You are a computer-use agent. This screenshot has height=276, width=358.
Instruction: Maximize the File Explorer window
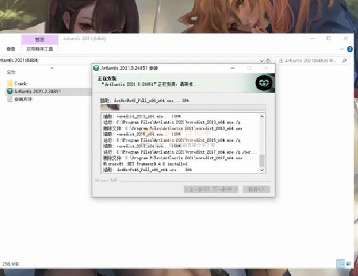point(328,38)
